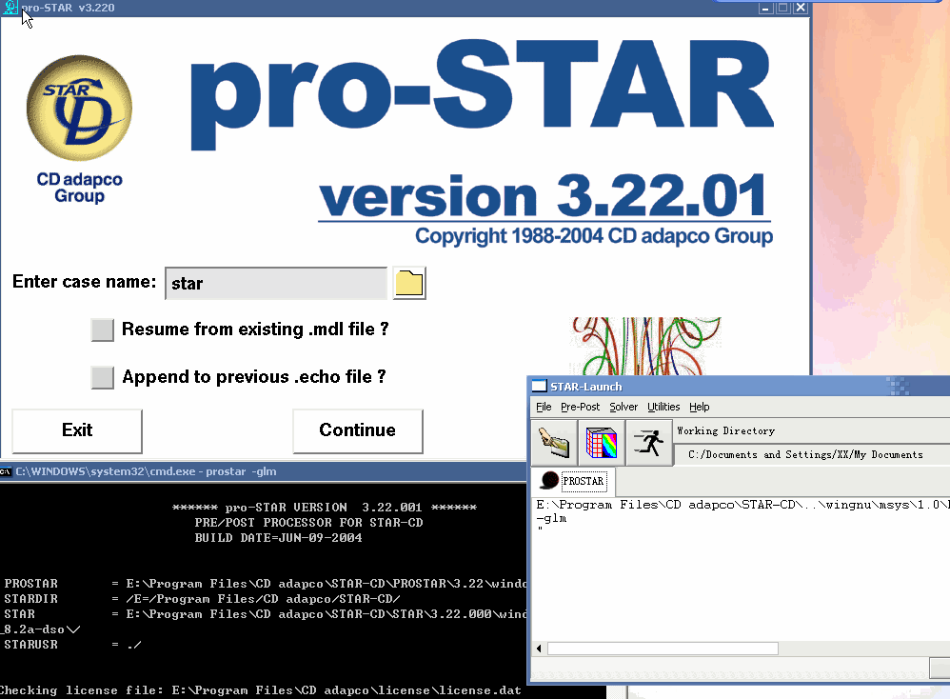This screenshot has height=699, width=950.
Task: Click 'CD adapco Group' text under logo
Action: pos(79,188)
